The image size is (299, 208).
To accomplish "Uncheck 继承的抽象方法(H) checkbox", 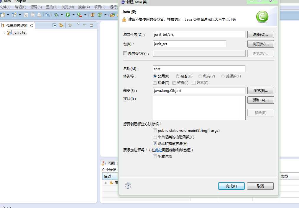I will [x=155, y=143].
